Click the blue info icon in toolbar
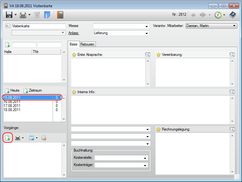The width and height of the screenshot is (242, 182). coord(47,15)
